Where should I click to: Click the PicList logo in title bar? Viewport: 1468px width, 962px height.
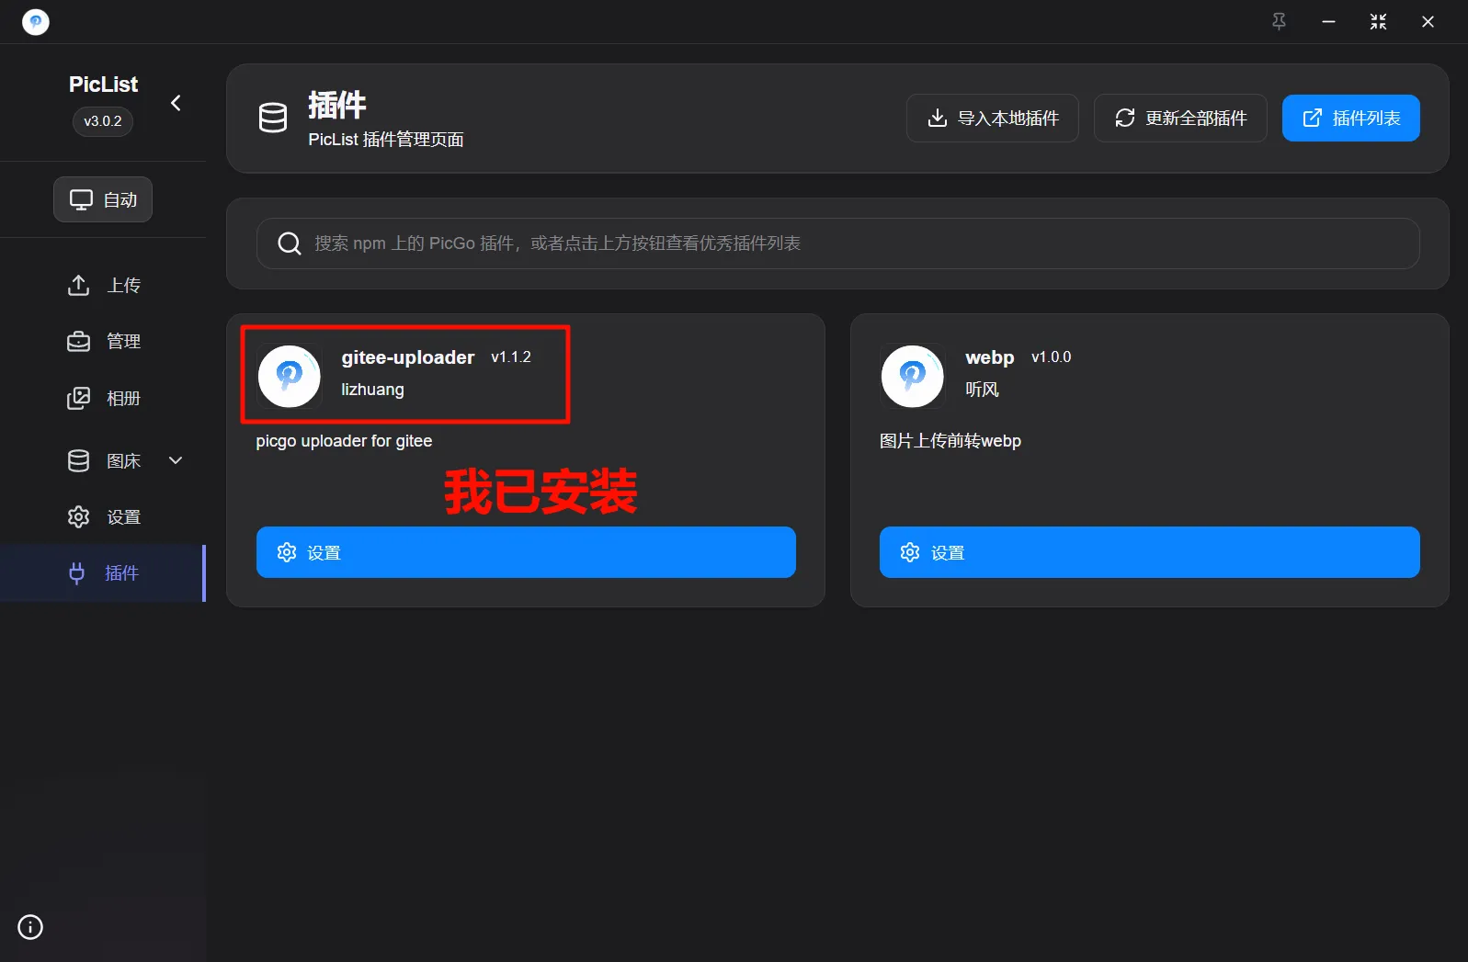36,21
